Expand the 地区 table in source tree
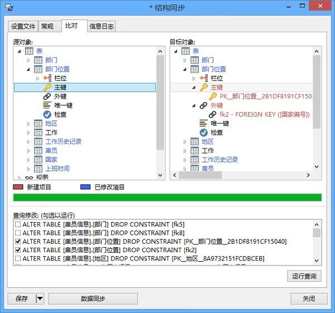 pyautogui.click(x=29, y=124)
